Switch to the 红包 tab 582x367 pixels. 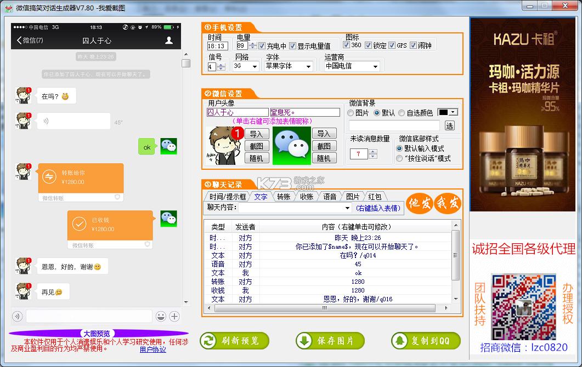coord(375,197)
